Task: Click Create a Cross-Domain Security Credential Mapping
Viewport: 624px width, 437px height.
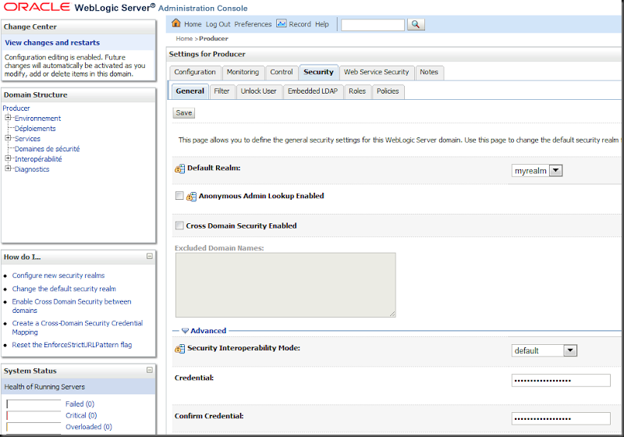Action: (x=77, y=328)
